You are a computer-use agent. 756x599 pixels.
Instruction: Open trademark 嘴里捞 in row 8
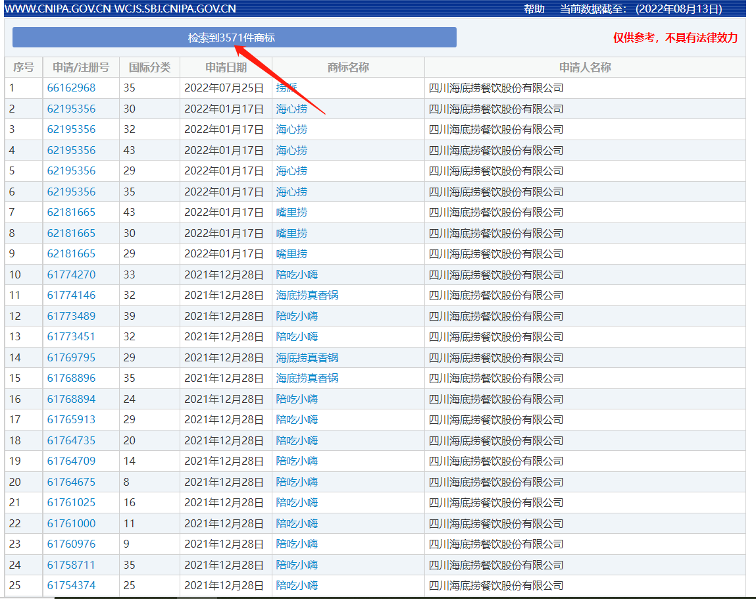pos(291,233)
